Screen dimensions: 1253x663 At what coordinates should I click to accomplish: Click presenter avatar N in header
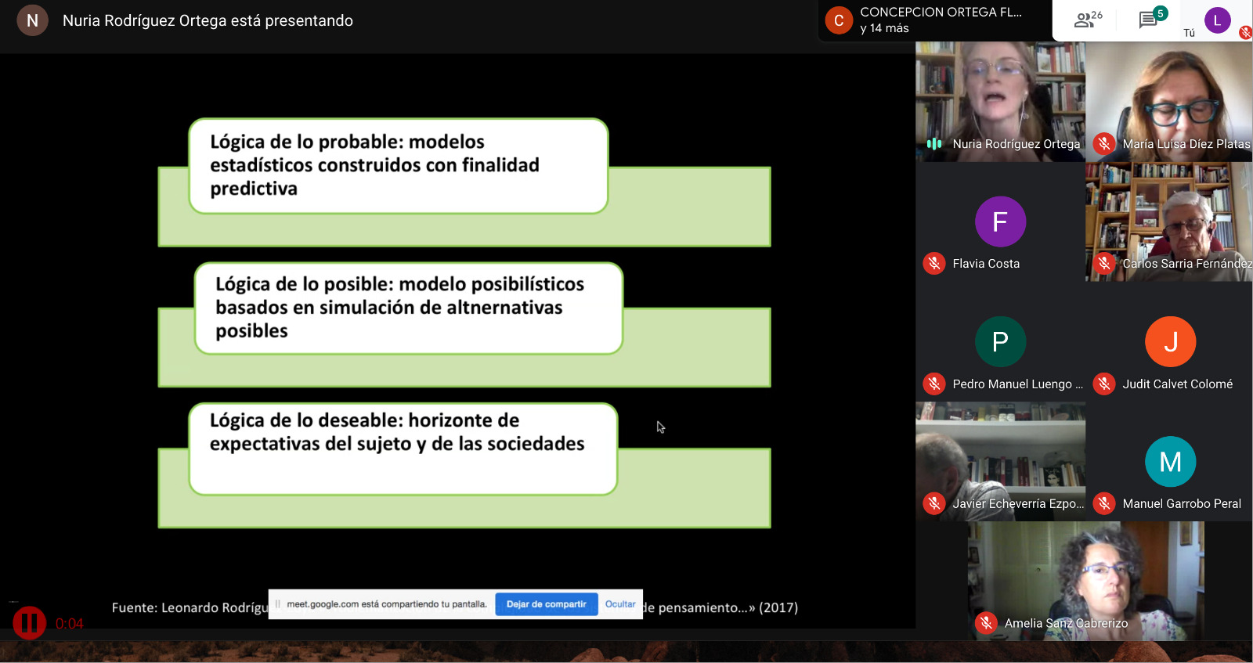[x=32, y=20]
